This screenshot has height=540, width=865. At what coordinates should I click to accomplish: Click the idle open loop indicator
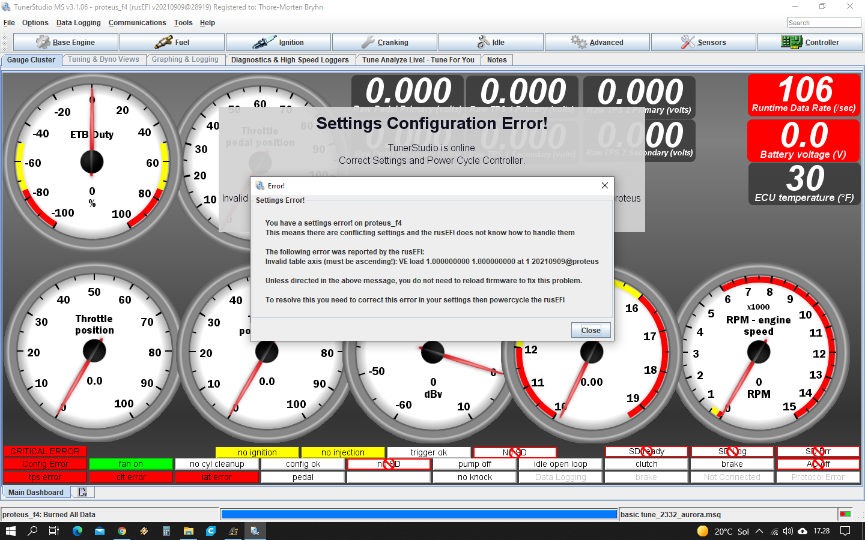point(560,464)
